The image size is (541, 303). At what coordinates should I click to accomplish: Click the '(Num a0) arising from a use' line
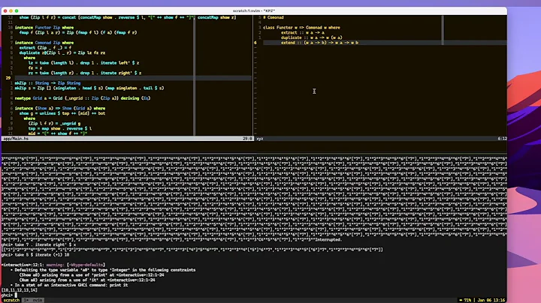(87, 280)
